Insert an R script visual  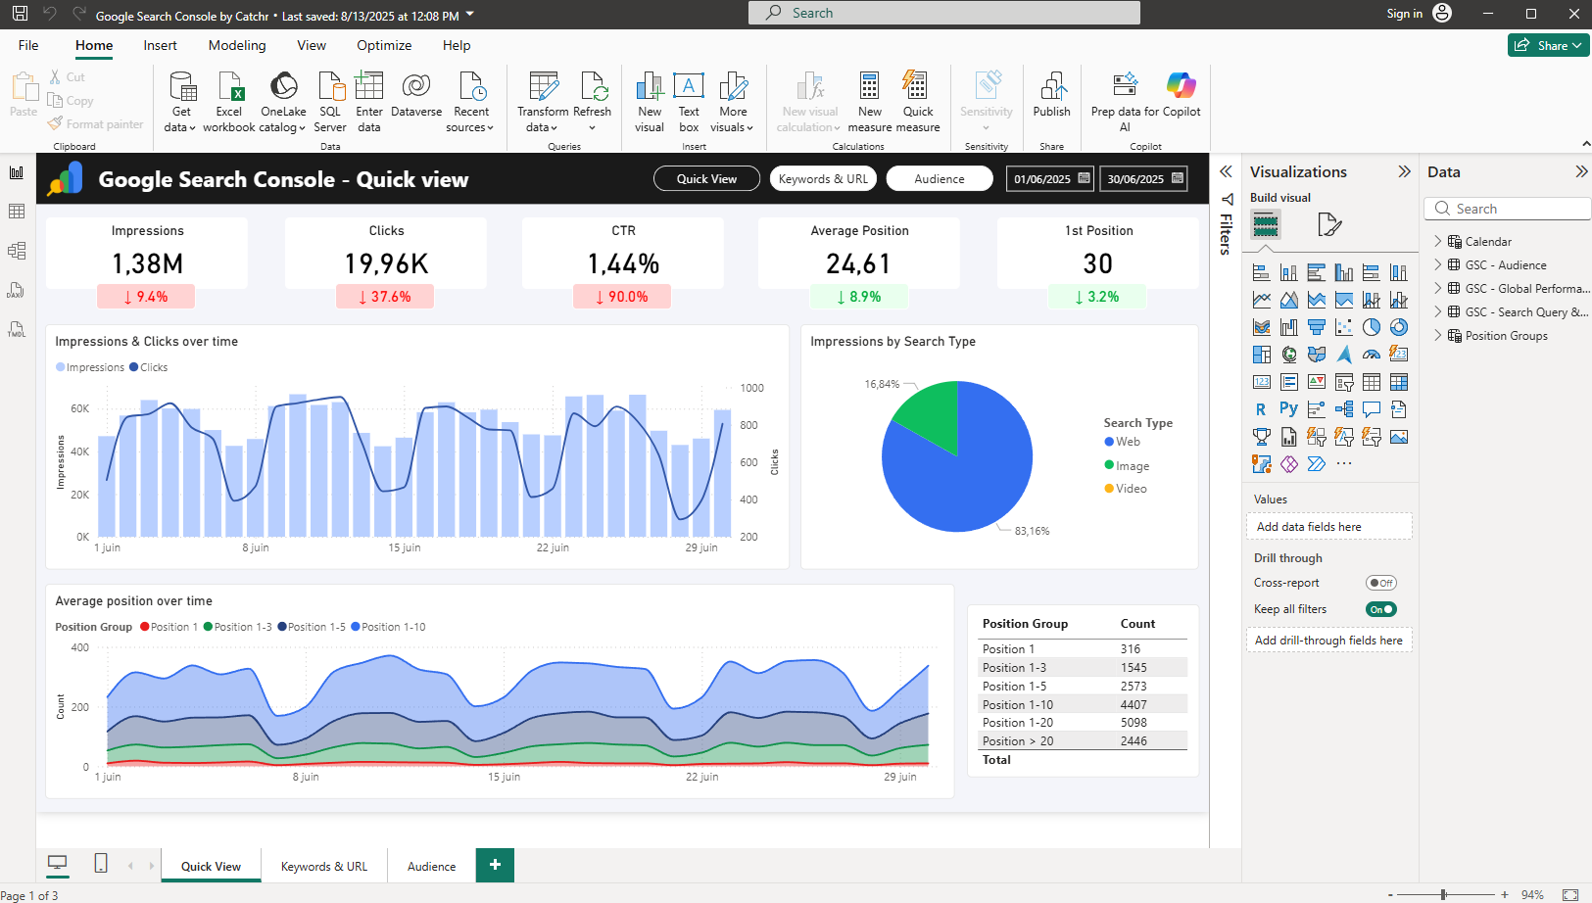[x=1262, y=409]
